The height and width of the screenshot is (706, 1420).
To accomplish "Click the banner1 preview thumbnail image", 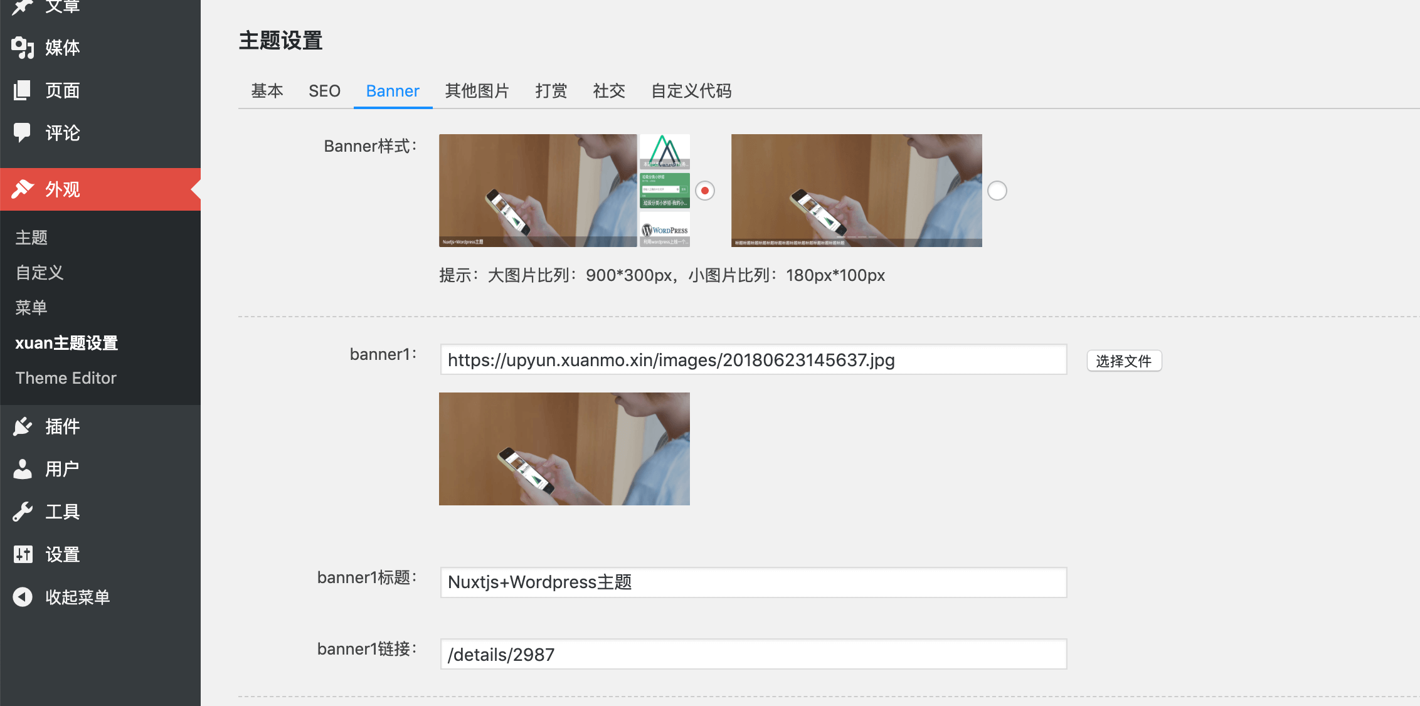I will tap(564, 449).
